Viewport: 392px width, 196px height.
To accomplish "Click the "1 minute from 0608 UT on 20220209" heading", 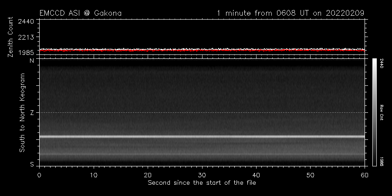I will click(291, 13).
